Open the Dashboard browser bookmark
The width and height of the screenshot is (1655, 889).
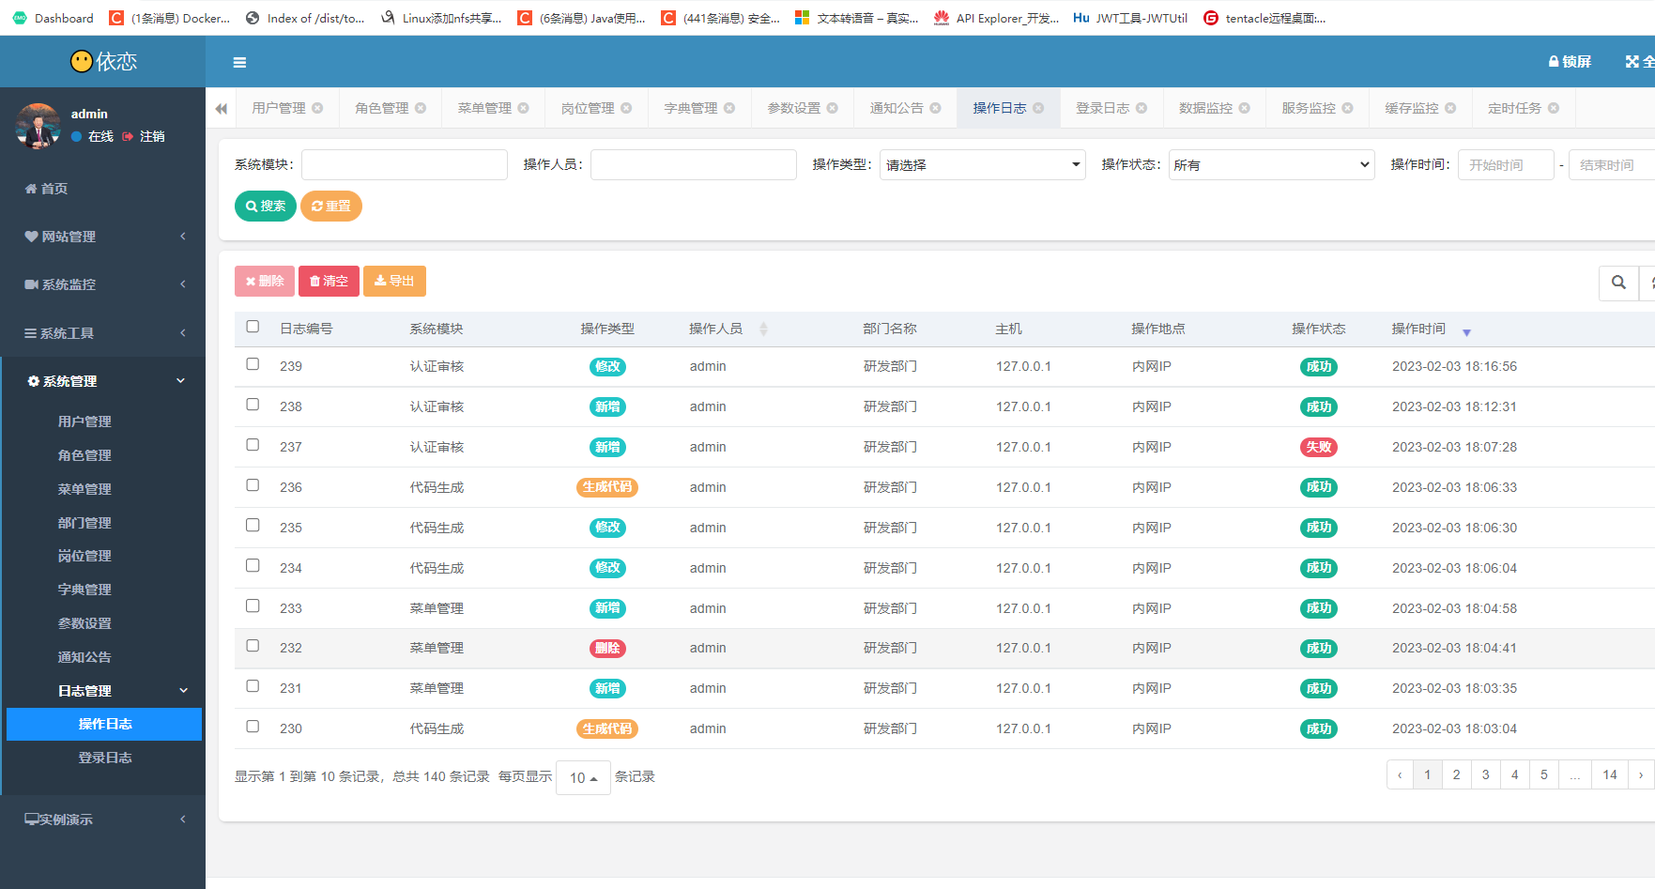click(x=54, y=18)
